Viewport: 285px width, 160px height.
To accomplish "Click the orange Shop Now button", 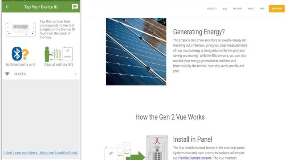I will (x=277, y=8).
